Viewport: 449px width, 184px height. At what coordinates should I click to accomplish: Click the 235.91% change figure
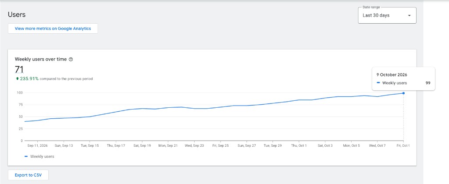coord(29,79)
